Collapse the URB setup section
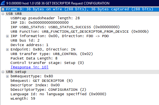Viewport: 159px width, 105px height. tap(3, 72)
